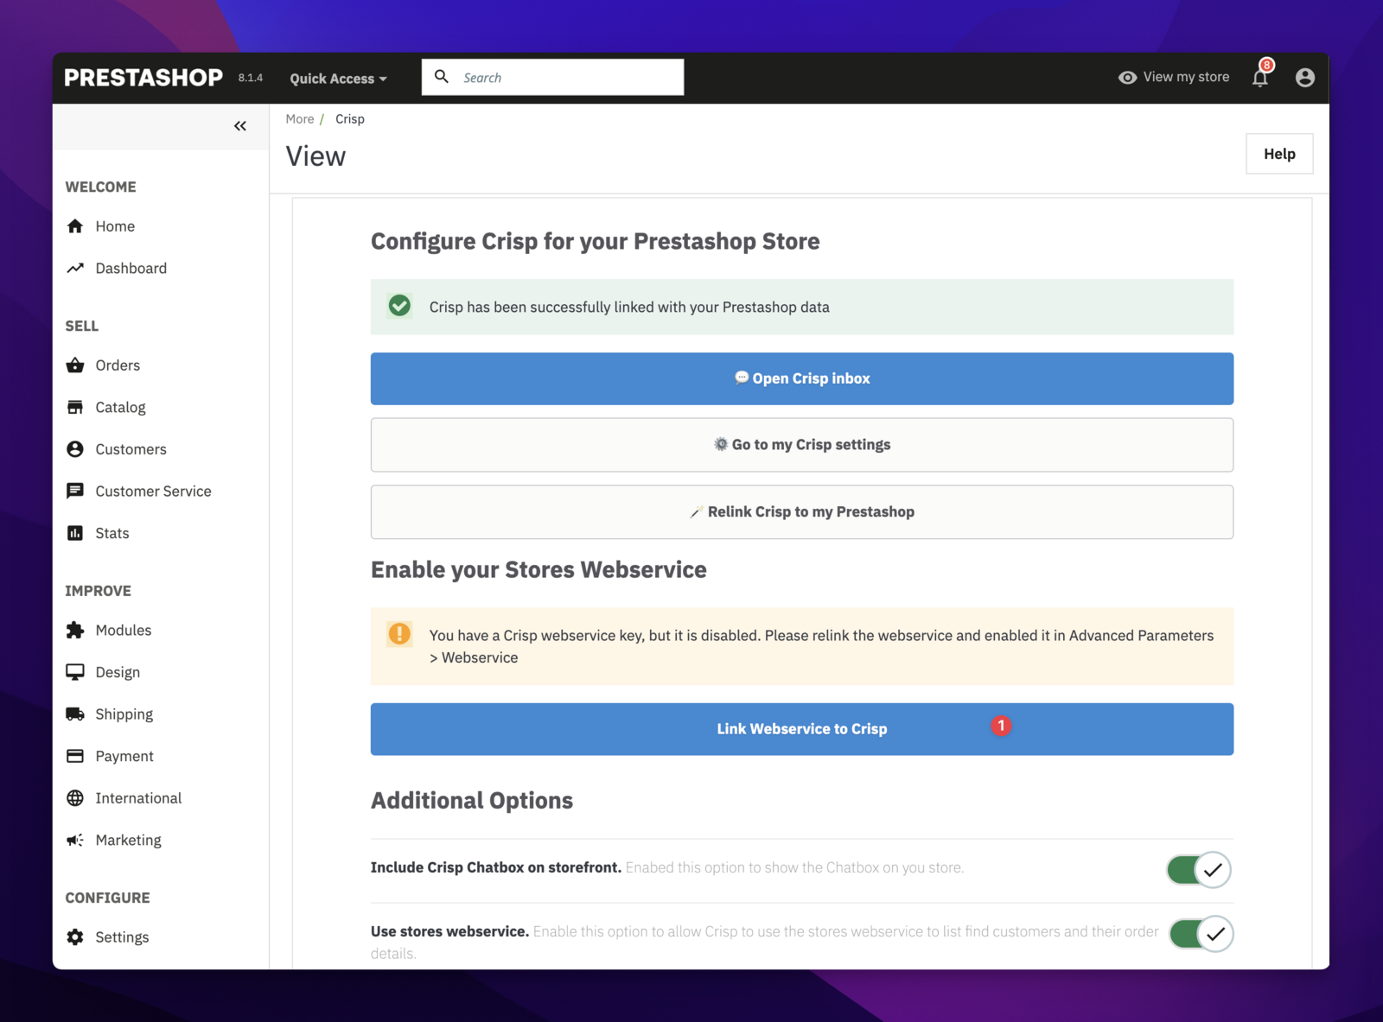Viewport: 1383px width, 1022px height.
Task: Open Customers in the sidebar menu
Action: 131,449
